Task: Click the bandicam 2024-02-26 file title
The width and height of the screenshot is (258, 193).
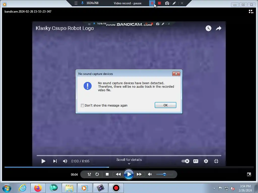Action: (x=28, y=12)
